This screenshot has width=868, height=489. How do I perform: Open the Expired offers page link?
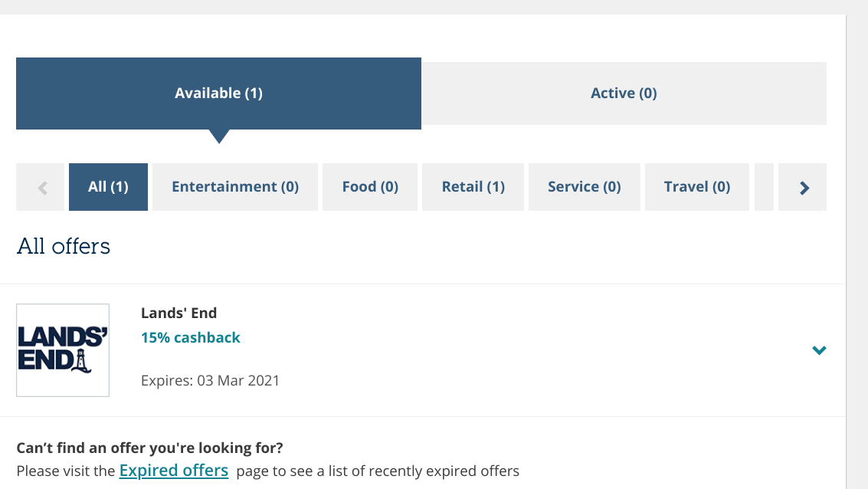[x=174, y=471]
